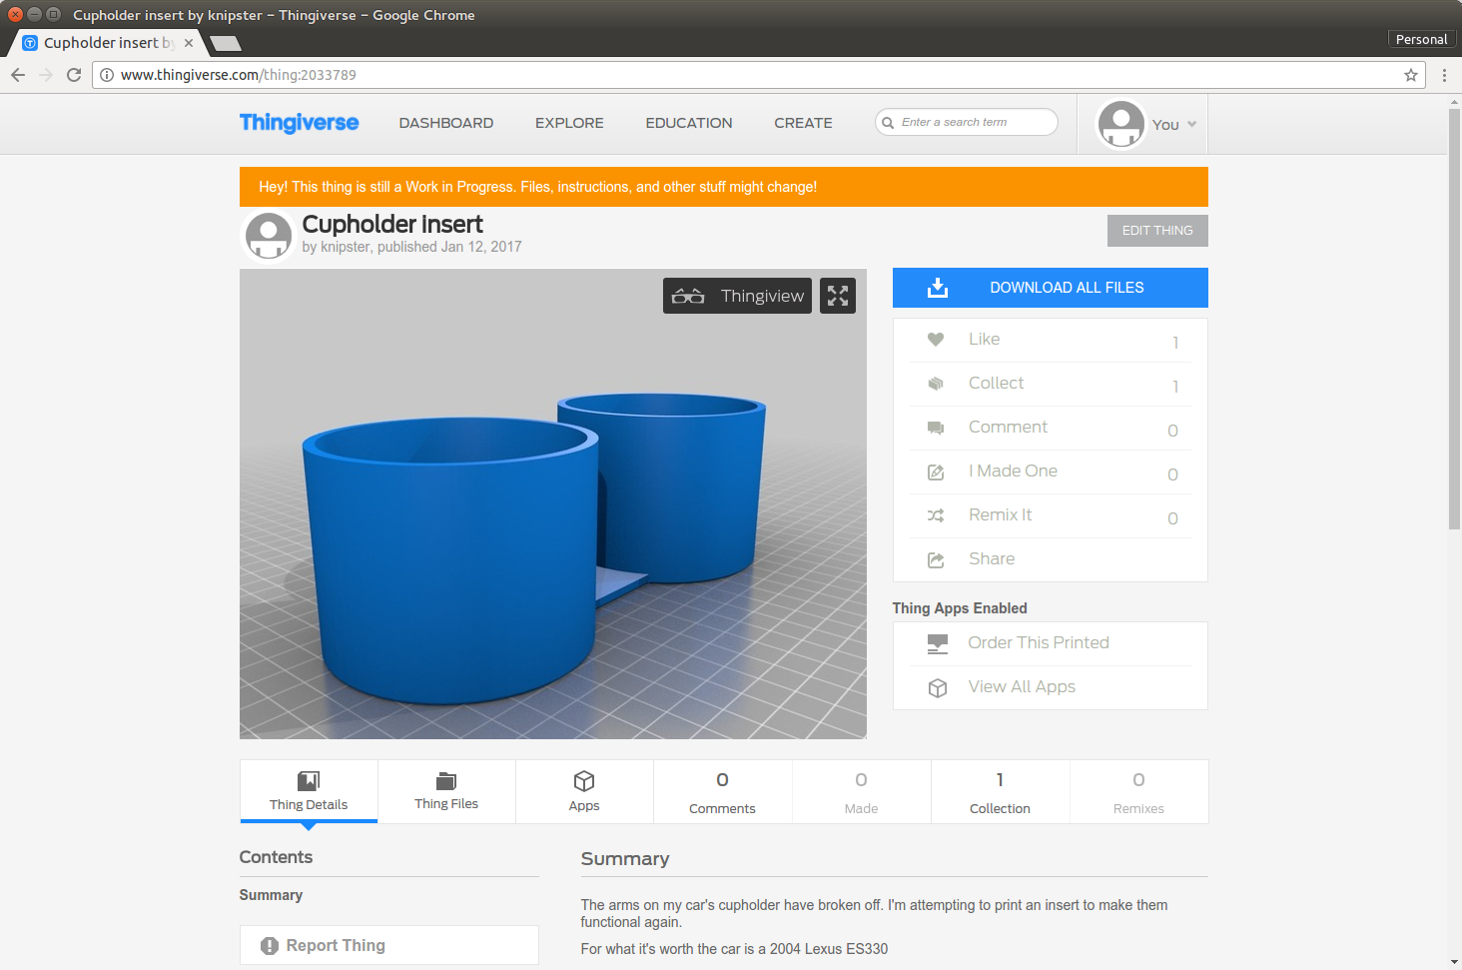Select the Remixes tab
The width and height of the screenshot is (1462, 970).
1138,792
